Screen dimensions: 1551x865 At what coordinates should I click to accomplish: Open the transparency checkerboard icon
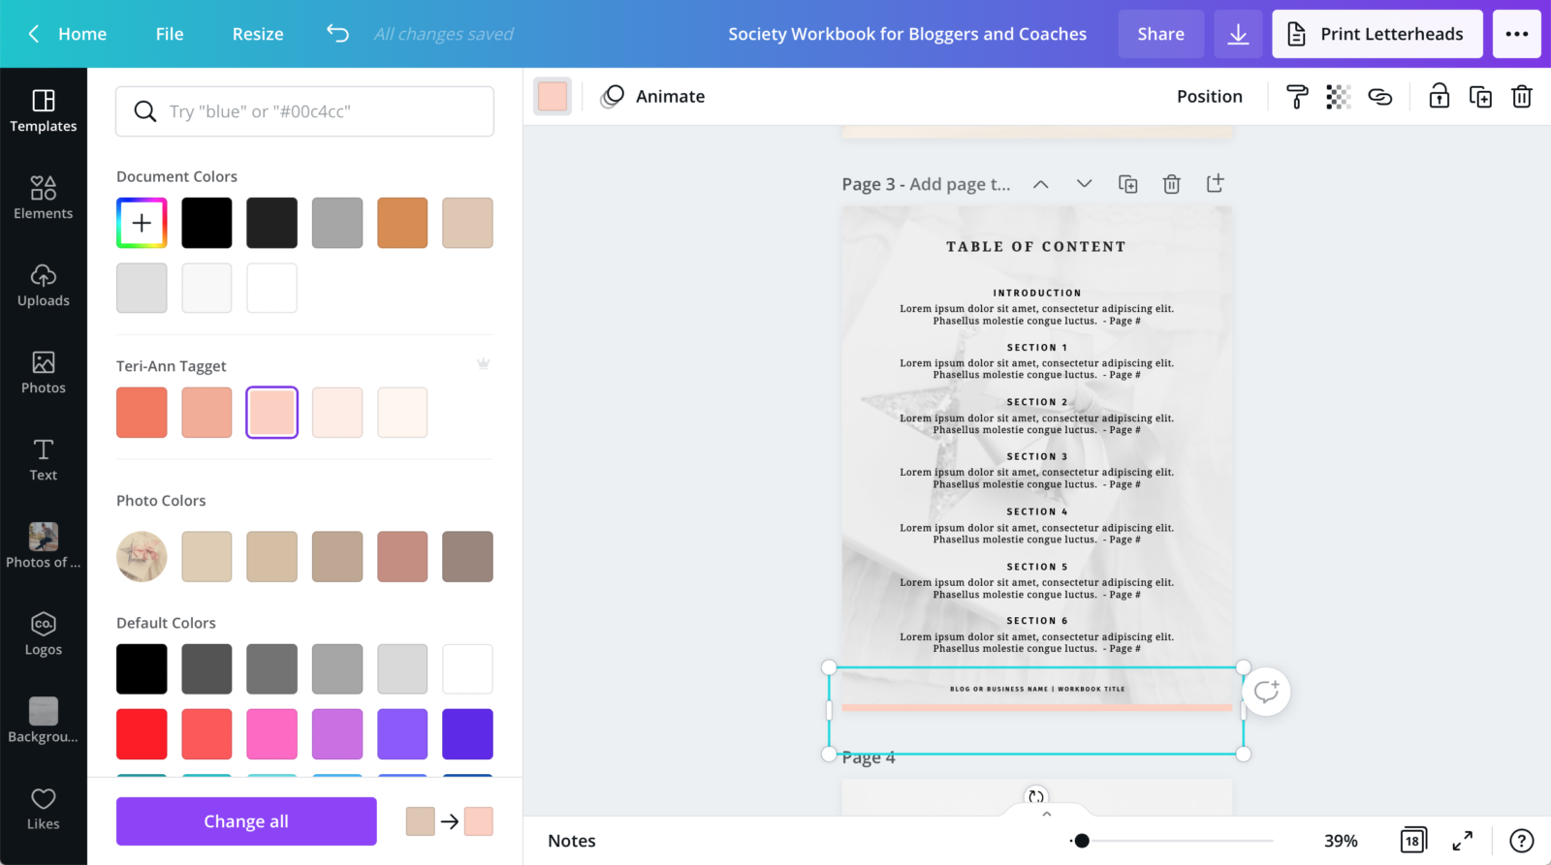click(1338, 97)
